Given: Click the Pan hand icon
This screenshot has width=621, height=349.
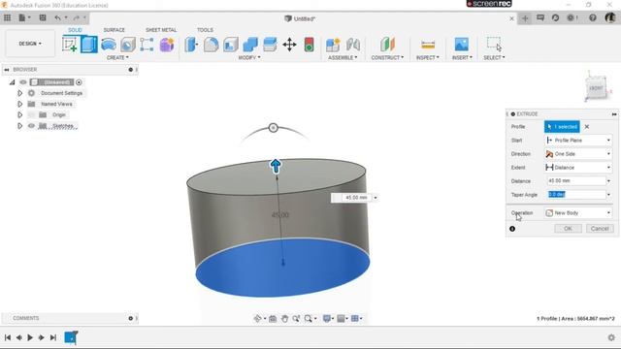Looking at the screenshot, I should tap(284, 319).
